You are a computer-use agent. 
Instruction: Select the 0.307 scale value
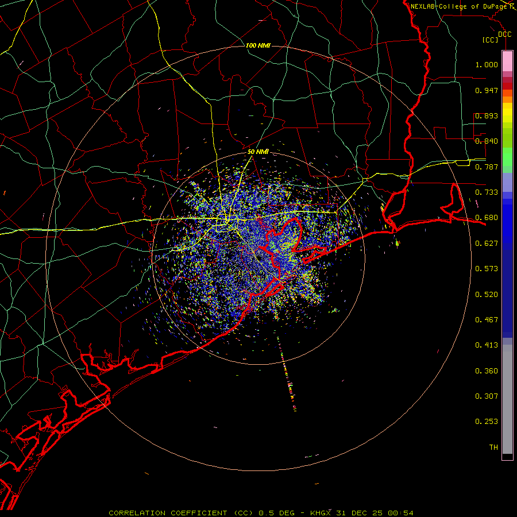(x=487, y=396)
